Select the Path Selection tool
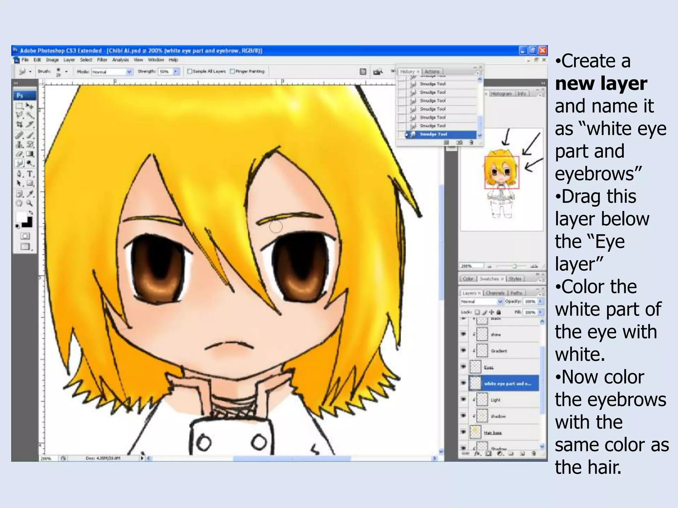This screenshot has height=508, width=678. tap(20, 183)
